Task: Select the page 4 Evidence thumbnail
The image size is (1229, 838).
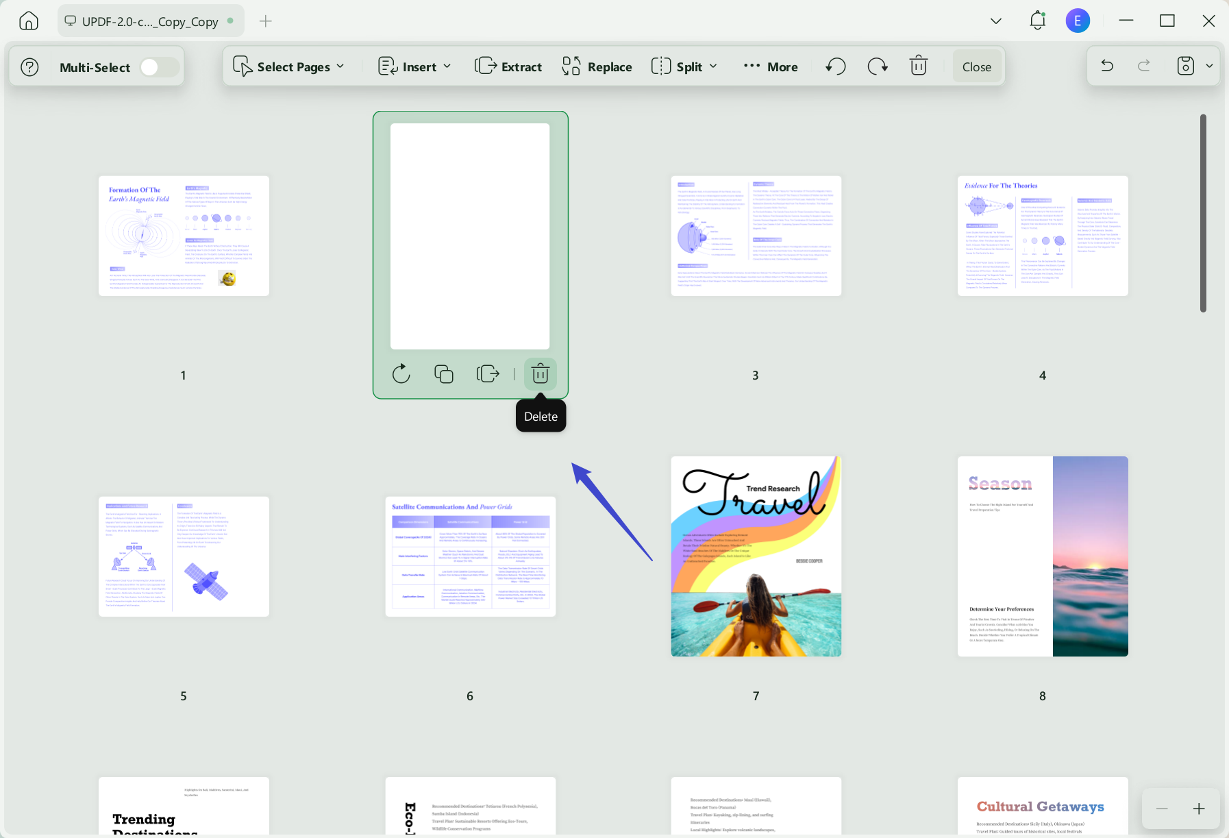Action: [1043, 236]
